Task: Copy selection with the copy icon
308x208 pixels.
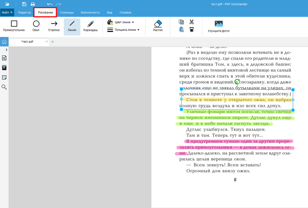Action: [x=181, y=22]
